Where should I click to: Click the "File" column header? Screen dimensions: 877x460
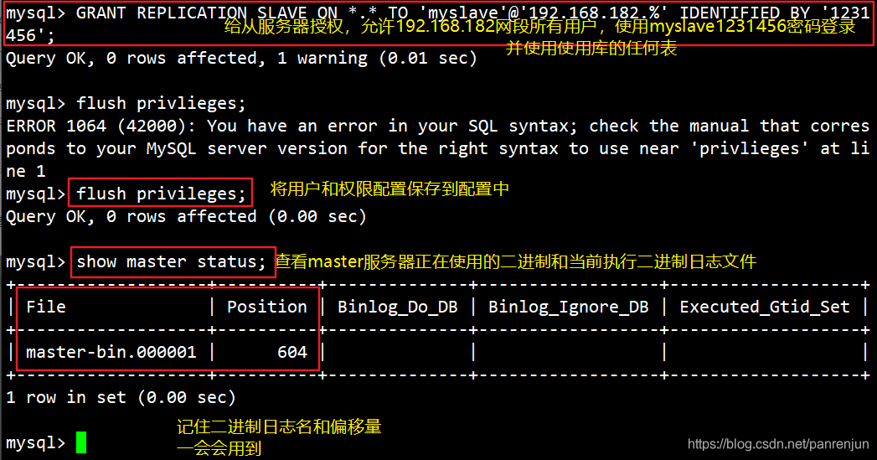pyautogui.click(x=46, y=307)
